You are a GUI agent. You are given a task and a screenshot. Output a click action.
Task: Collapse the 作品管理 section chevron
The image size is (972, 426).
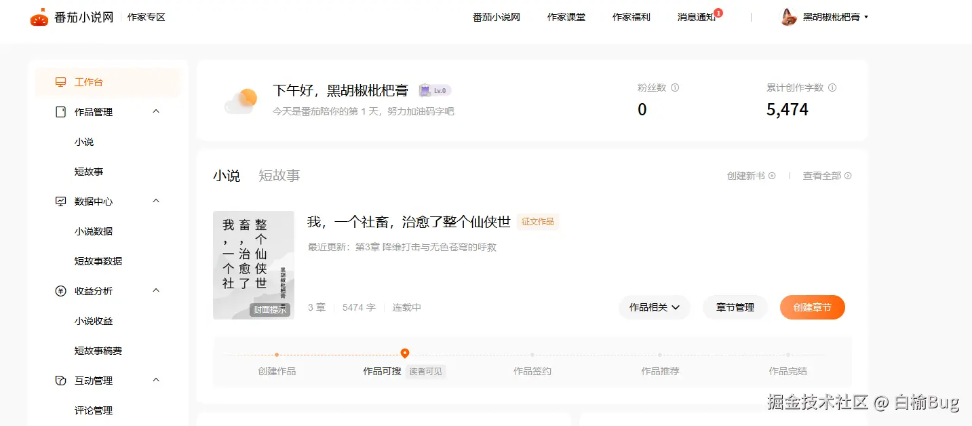155,111
